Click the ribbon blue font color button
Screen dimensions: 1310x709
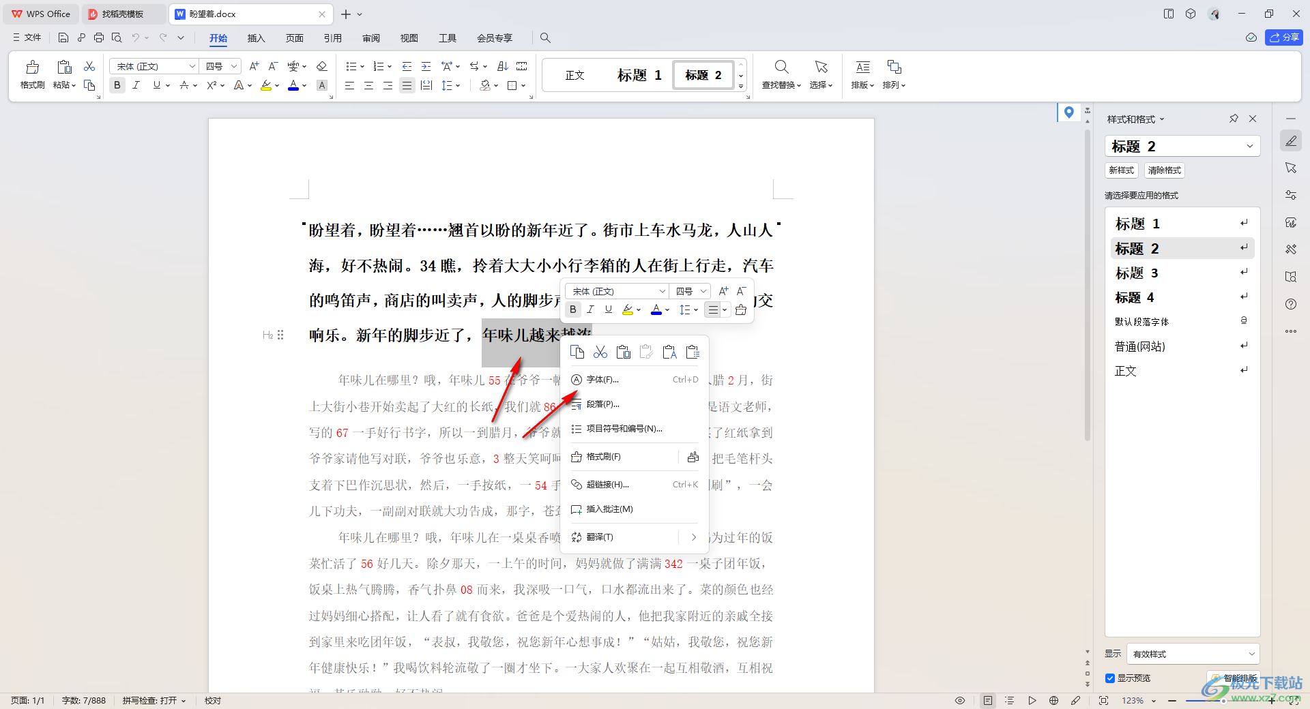(x=293, y=85)
